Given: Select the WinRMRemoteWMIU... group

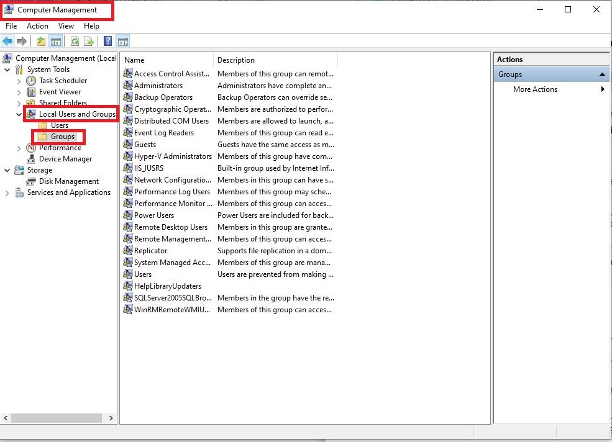Looking at the screenshot, I should pyautogui.click(x=172, y=309).
